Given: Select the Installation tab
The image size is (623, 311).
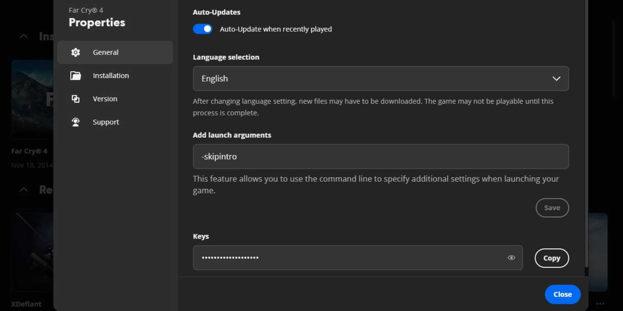Looking at the screenshot, I should 111,75.
